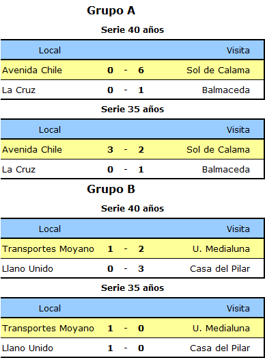This screenshot has width=265, height=358.
Task: Click Casa del Pilar in the last row
Action: pyautogui.click(x=220, y=348)
